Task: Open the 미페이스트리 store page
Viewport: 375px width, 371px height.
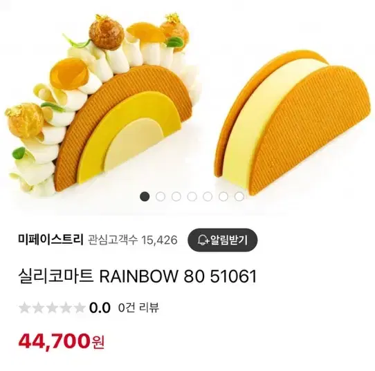Action: 51,240
